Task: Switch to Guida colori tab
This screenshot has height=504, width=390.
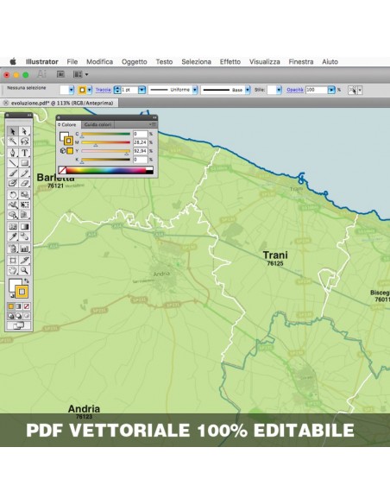Action: (x=98, y=125)
